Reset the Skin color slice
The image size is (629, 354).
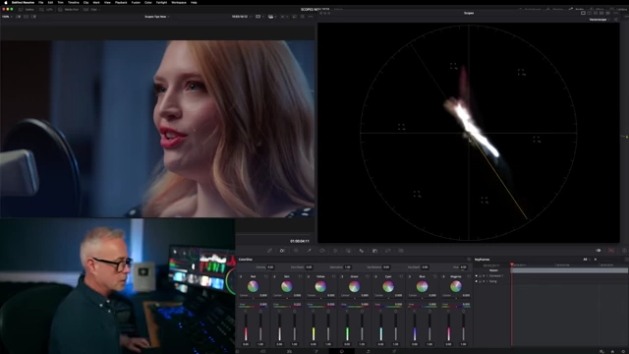click(x=300, y=276)
